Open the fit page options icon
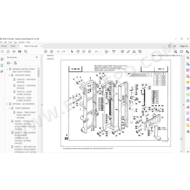The height and width of the screenshot is (190, 190). click(x=107, y=52)
